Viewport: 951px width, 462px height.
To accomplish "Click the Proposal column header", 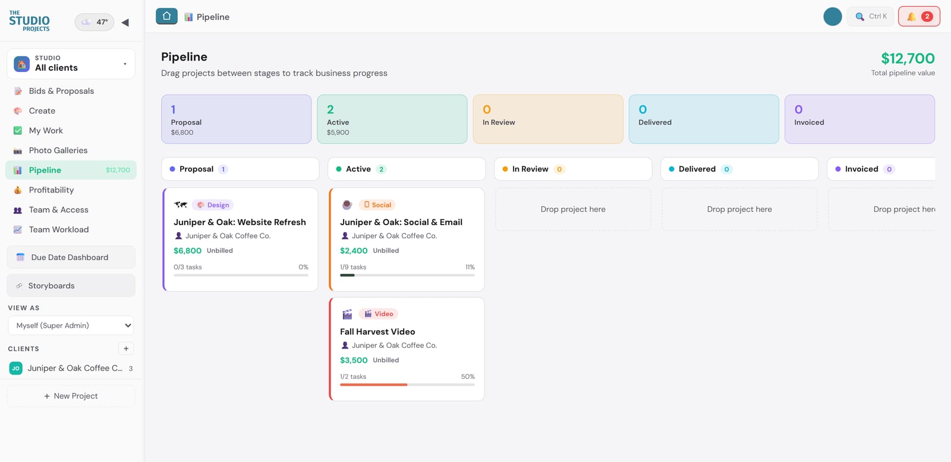I will 240,169.
